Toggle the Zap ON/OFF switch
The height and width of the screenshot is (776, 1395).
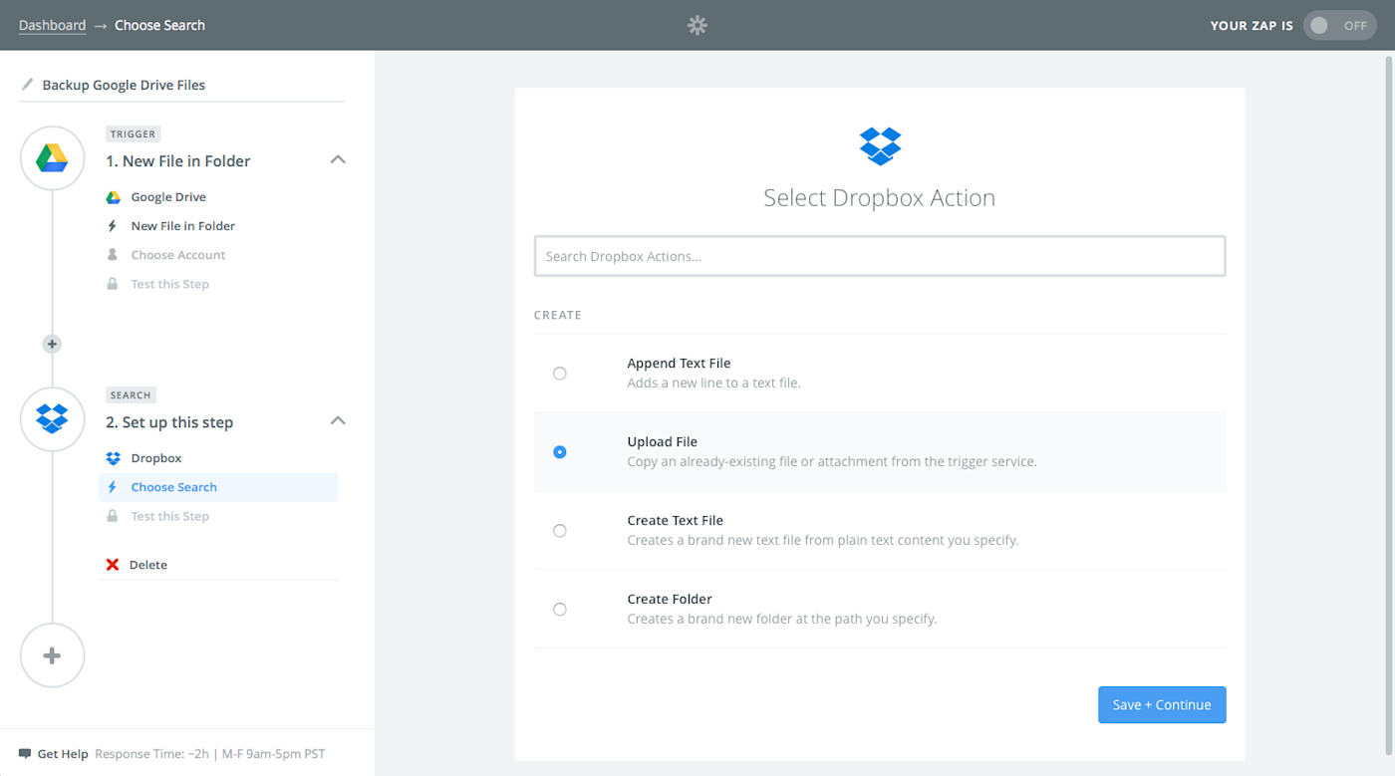pyautogui.click(x=1339, y=26)
